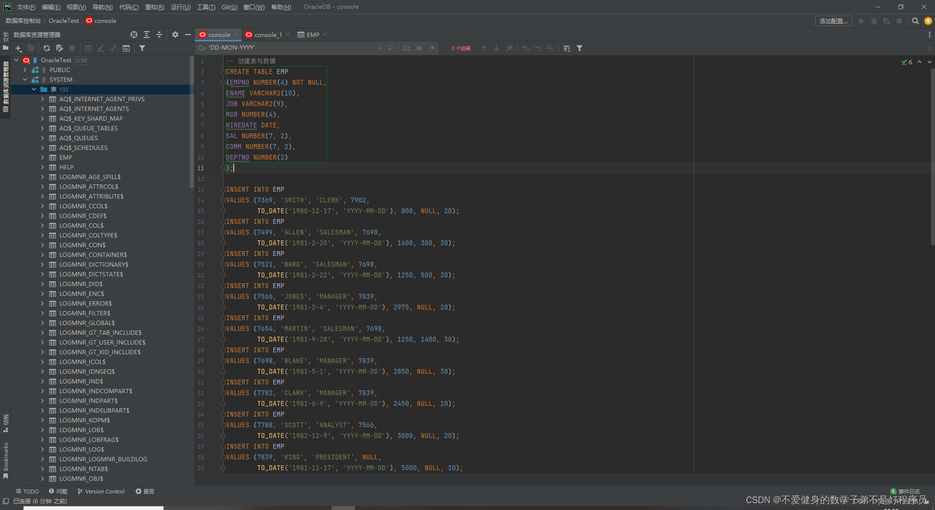935x510 pixels.
Task: Open the 事件日志 Event Log
Action: (x=905, y=491)
